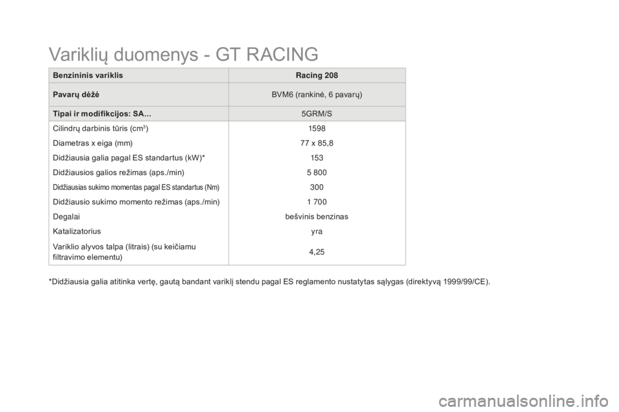
Task: Select the 'Degalai' row label
Action: pos(66,217)
